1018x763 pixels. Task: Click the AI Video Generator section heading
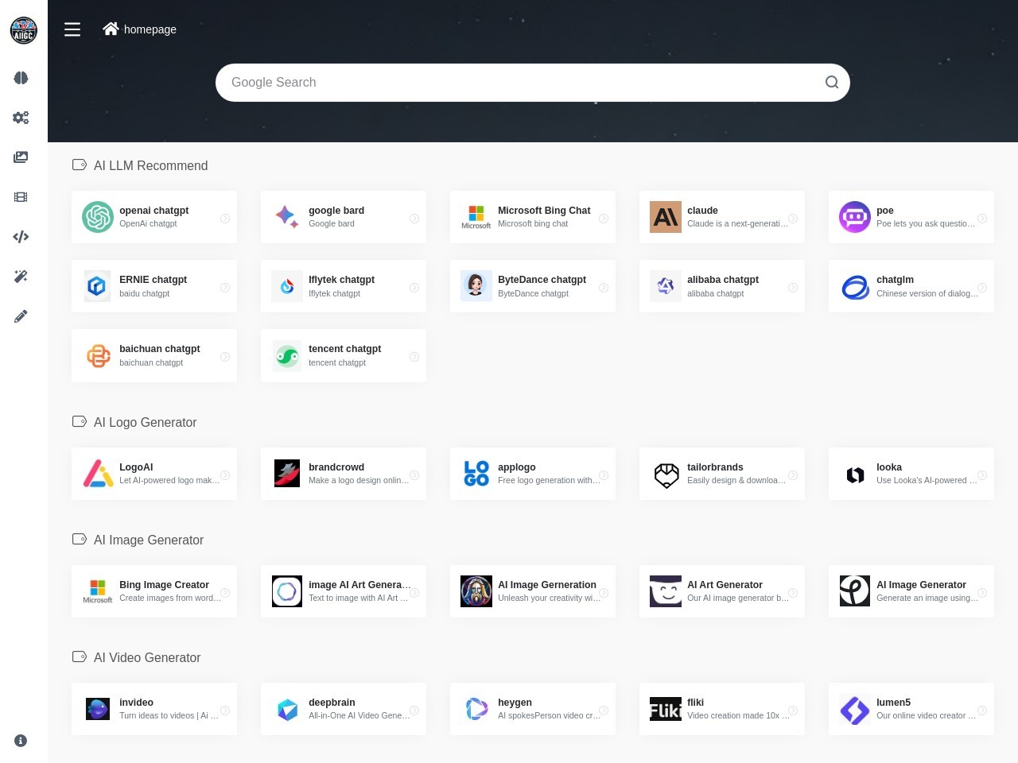tap(147, 657)
